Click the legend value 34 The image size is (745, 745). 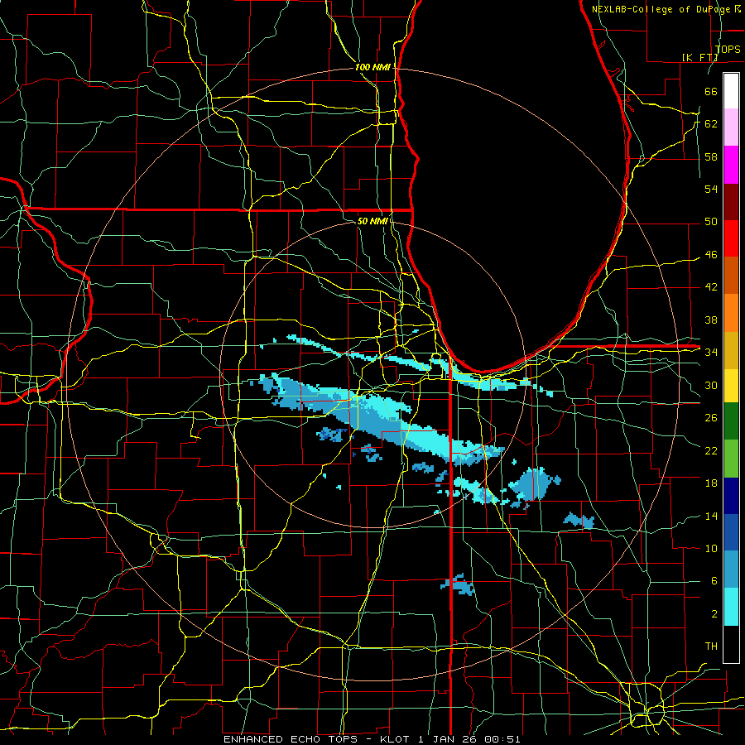pyautogui.click(x=711, y=352)
